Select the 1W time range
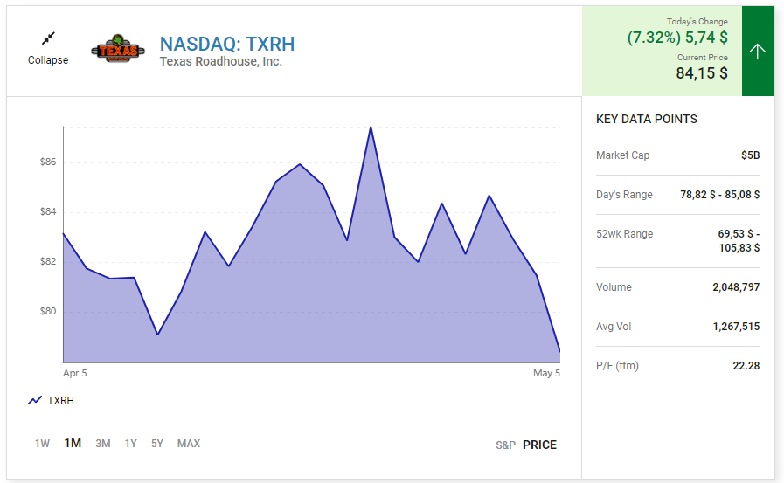Viewport: 784px width, 483px height. point(42,444)
